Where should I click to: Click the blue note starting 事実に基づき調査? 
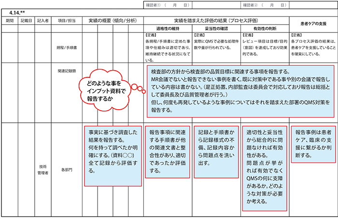pyautogui.click(x=111, y=157)
